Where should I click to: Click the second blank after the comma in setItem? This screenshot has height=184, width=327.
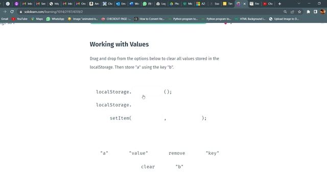[x=184, y=118]
